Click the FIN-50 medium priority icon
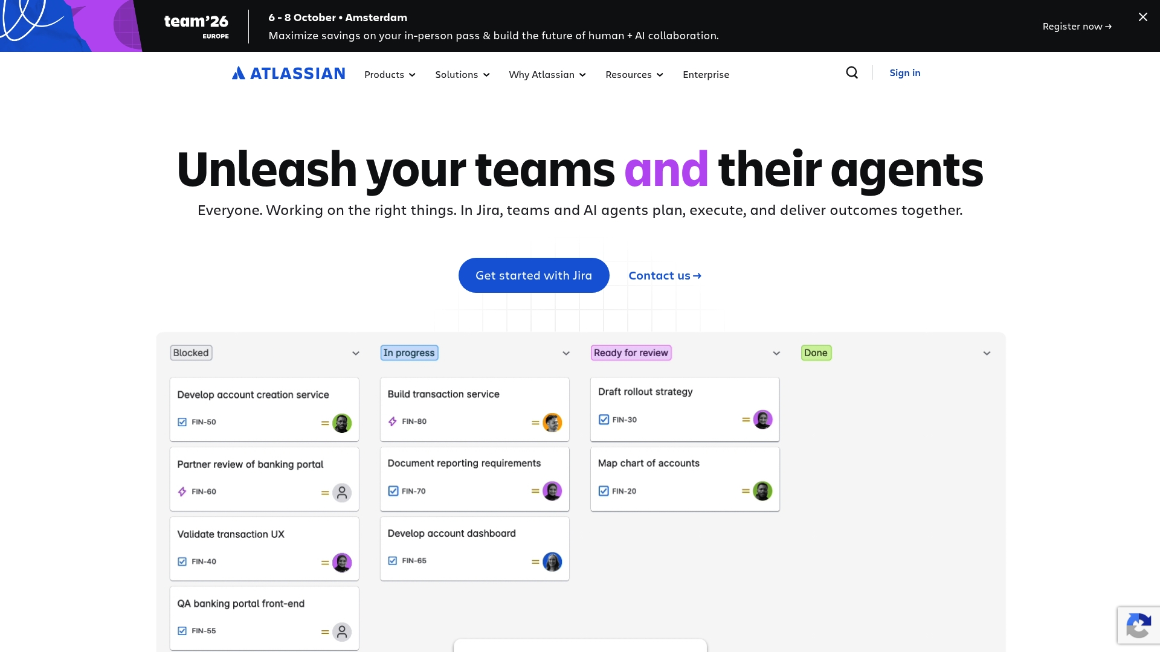1160x652 pixels. 325,423
